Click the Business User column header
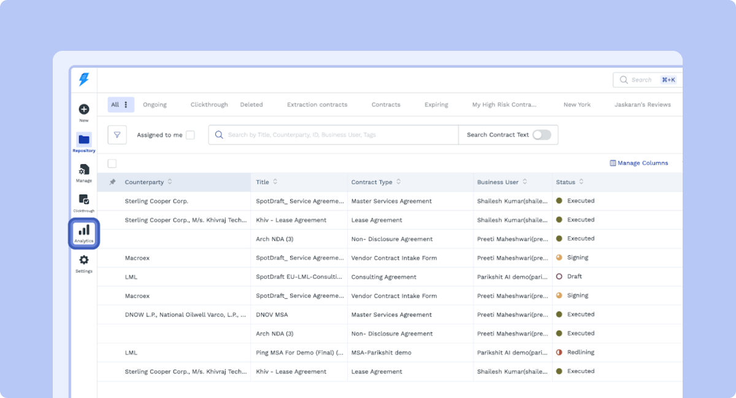Viewport: 736px width, 398px height. coord(498,182)
